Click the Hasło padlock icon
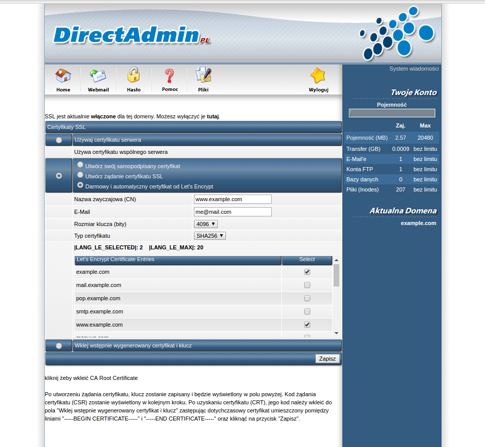Screen dimensions: 485x447 pos(134,76)
